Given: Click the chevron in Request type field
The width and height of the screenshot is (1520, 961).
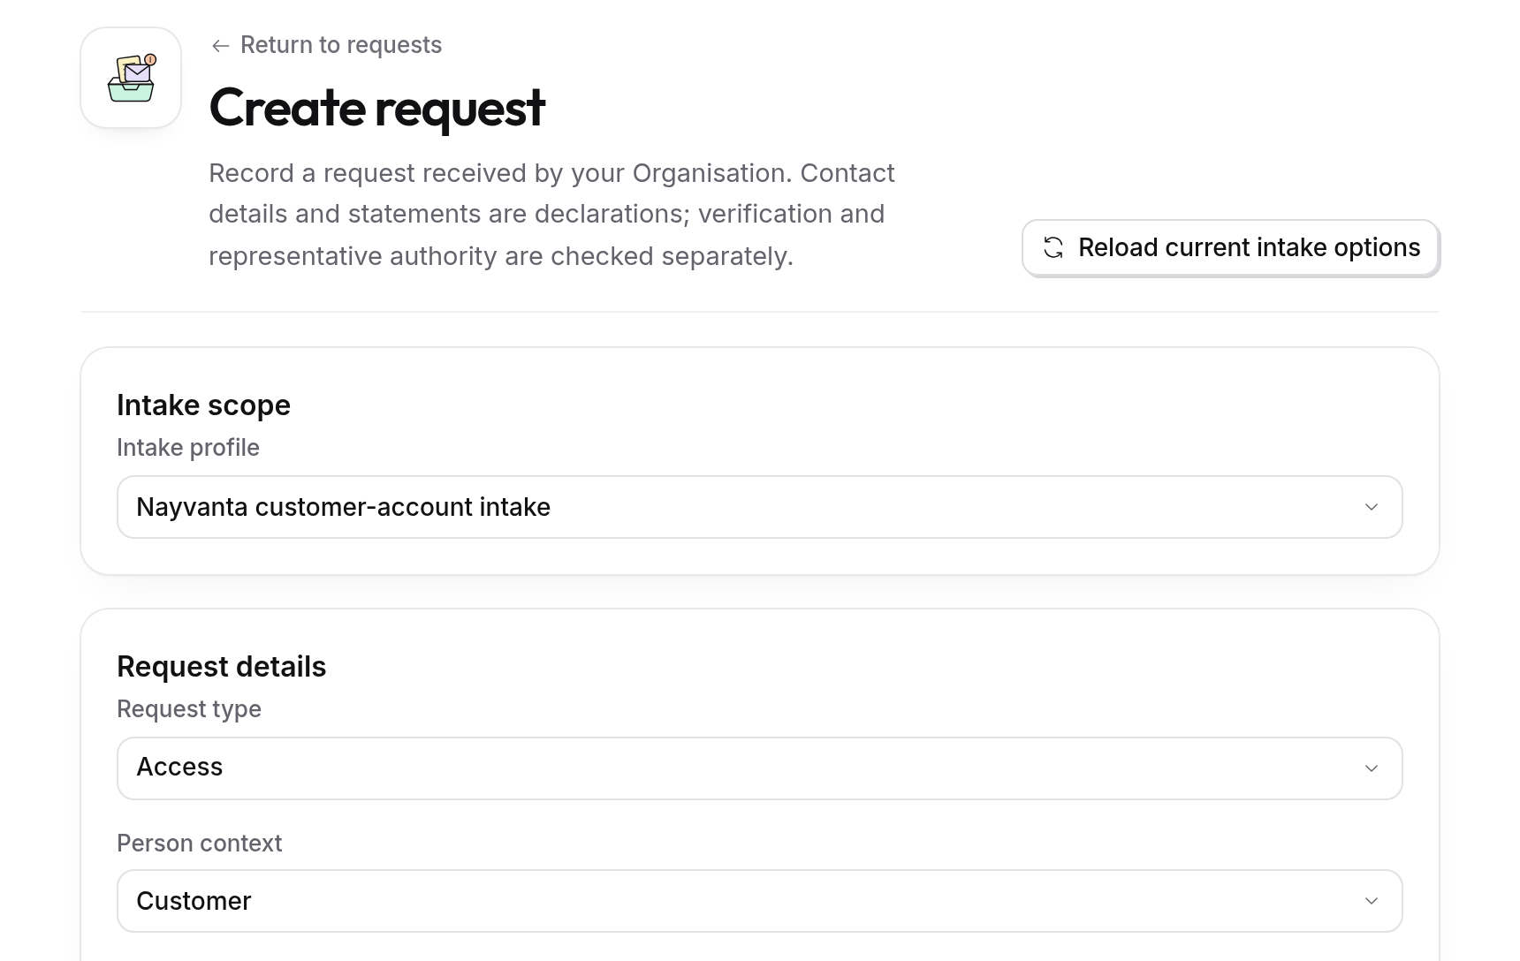Looking at the screenshot, I should (x=1372, y=768).
